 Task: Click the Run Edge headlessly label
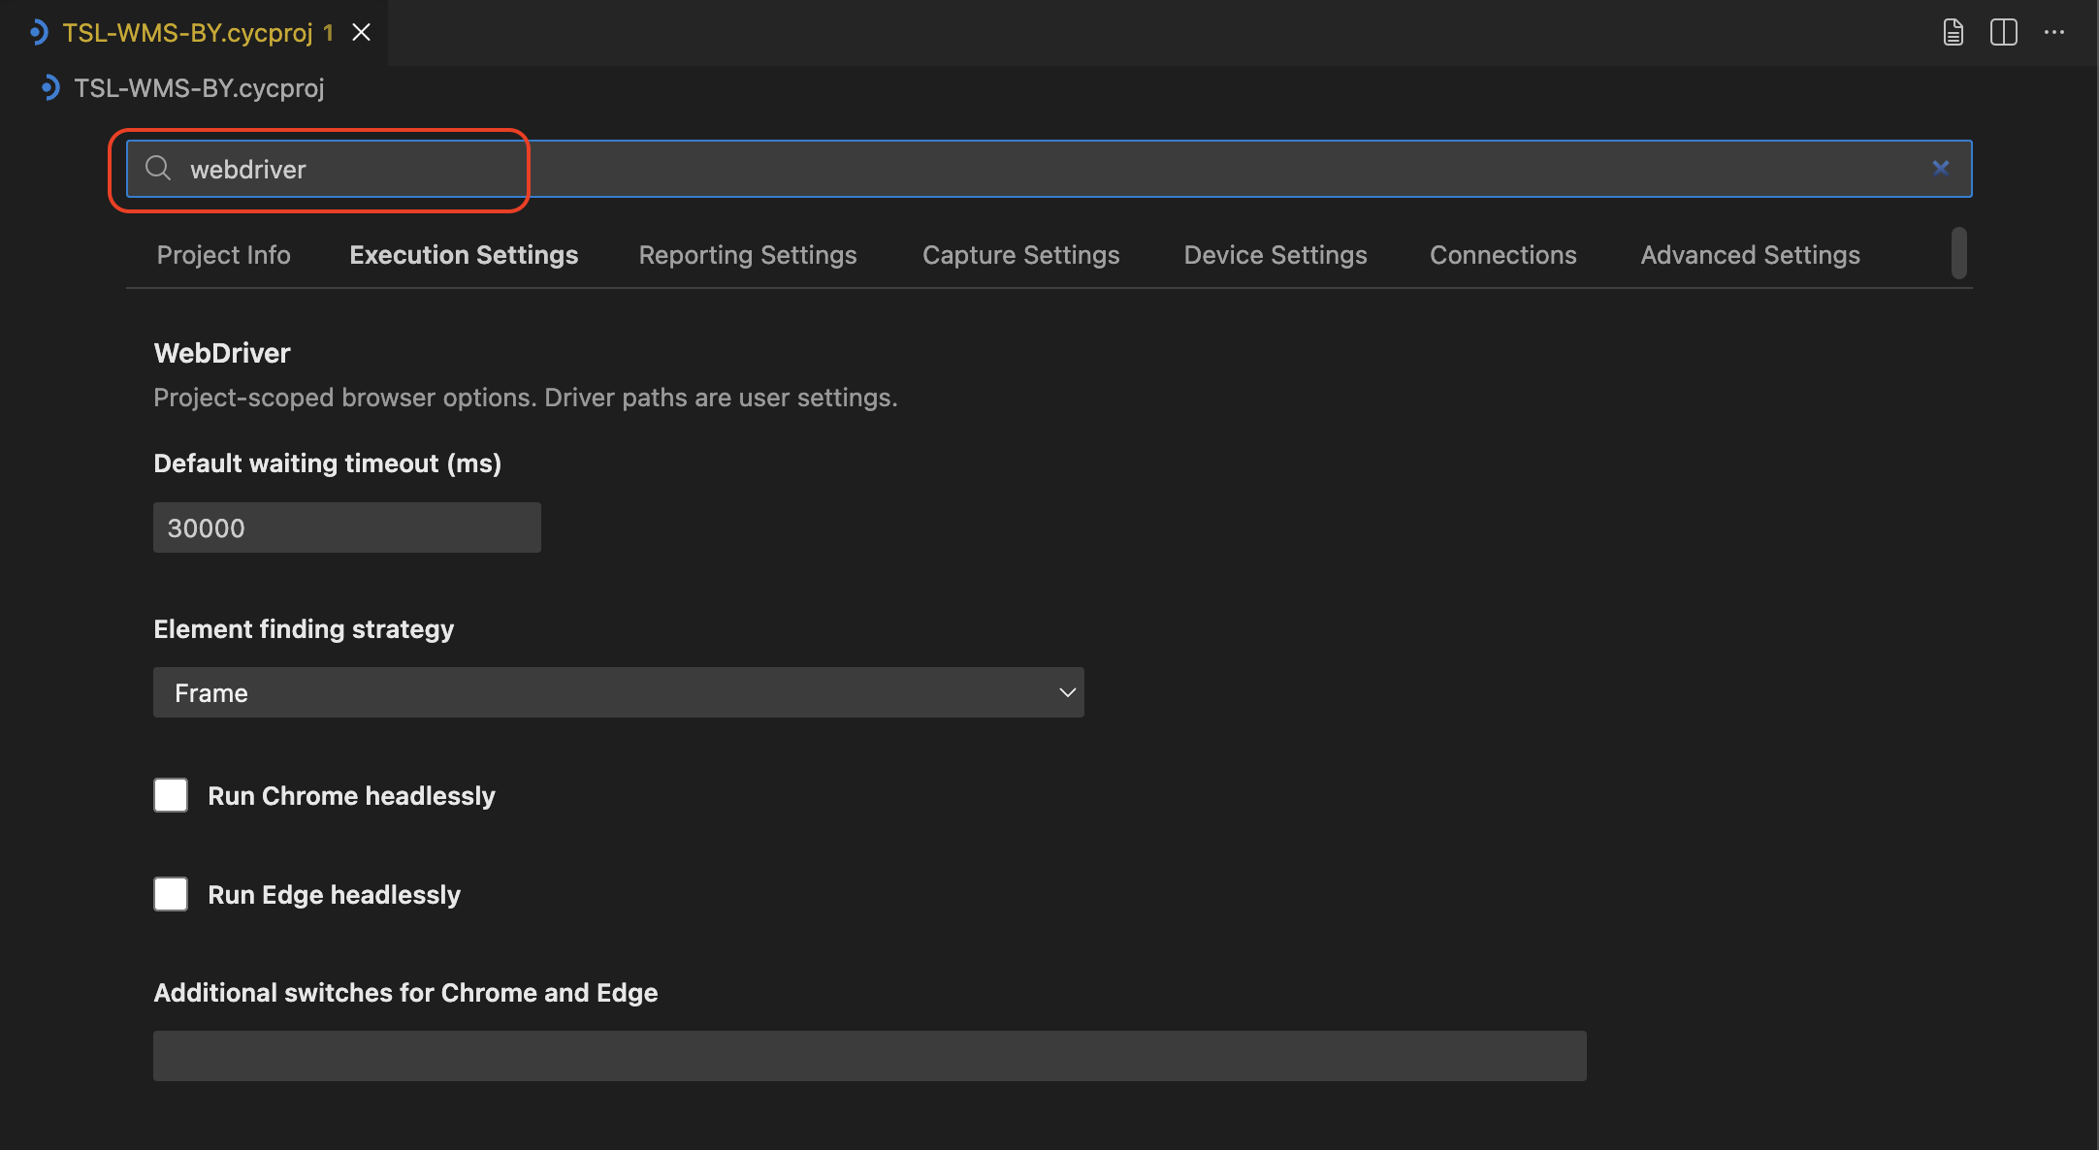pos(334,895)
